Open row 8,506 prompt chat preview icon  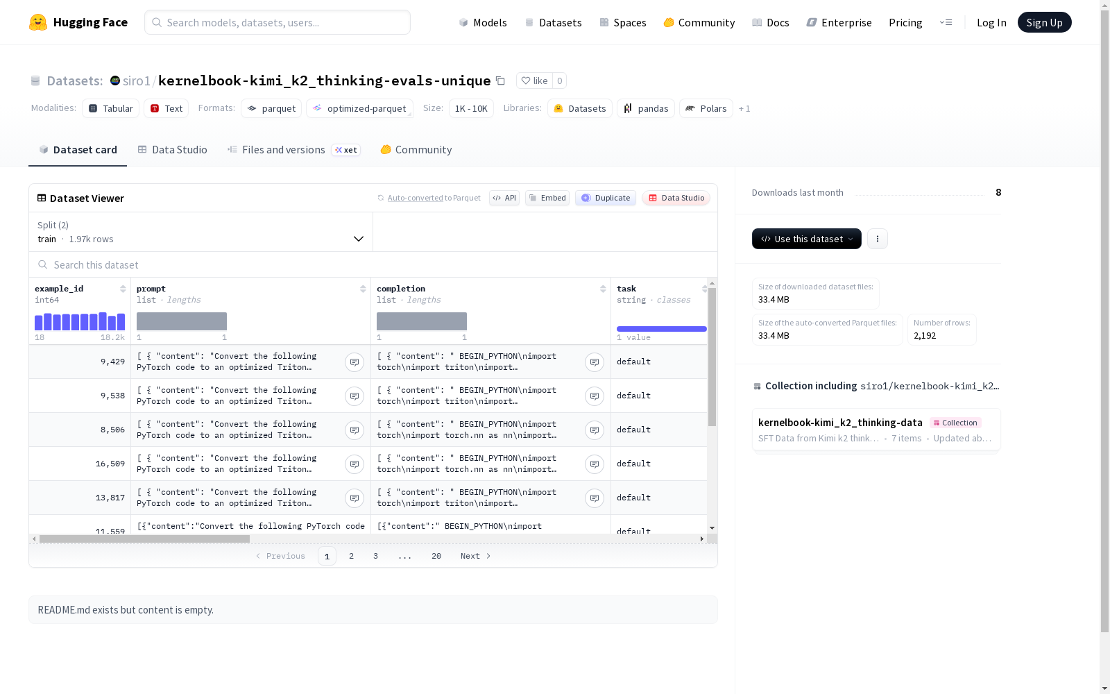click(x=355, y=430)
